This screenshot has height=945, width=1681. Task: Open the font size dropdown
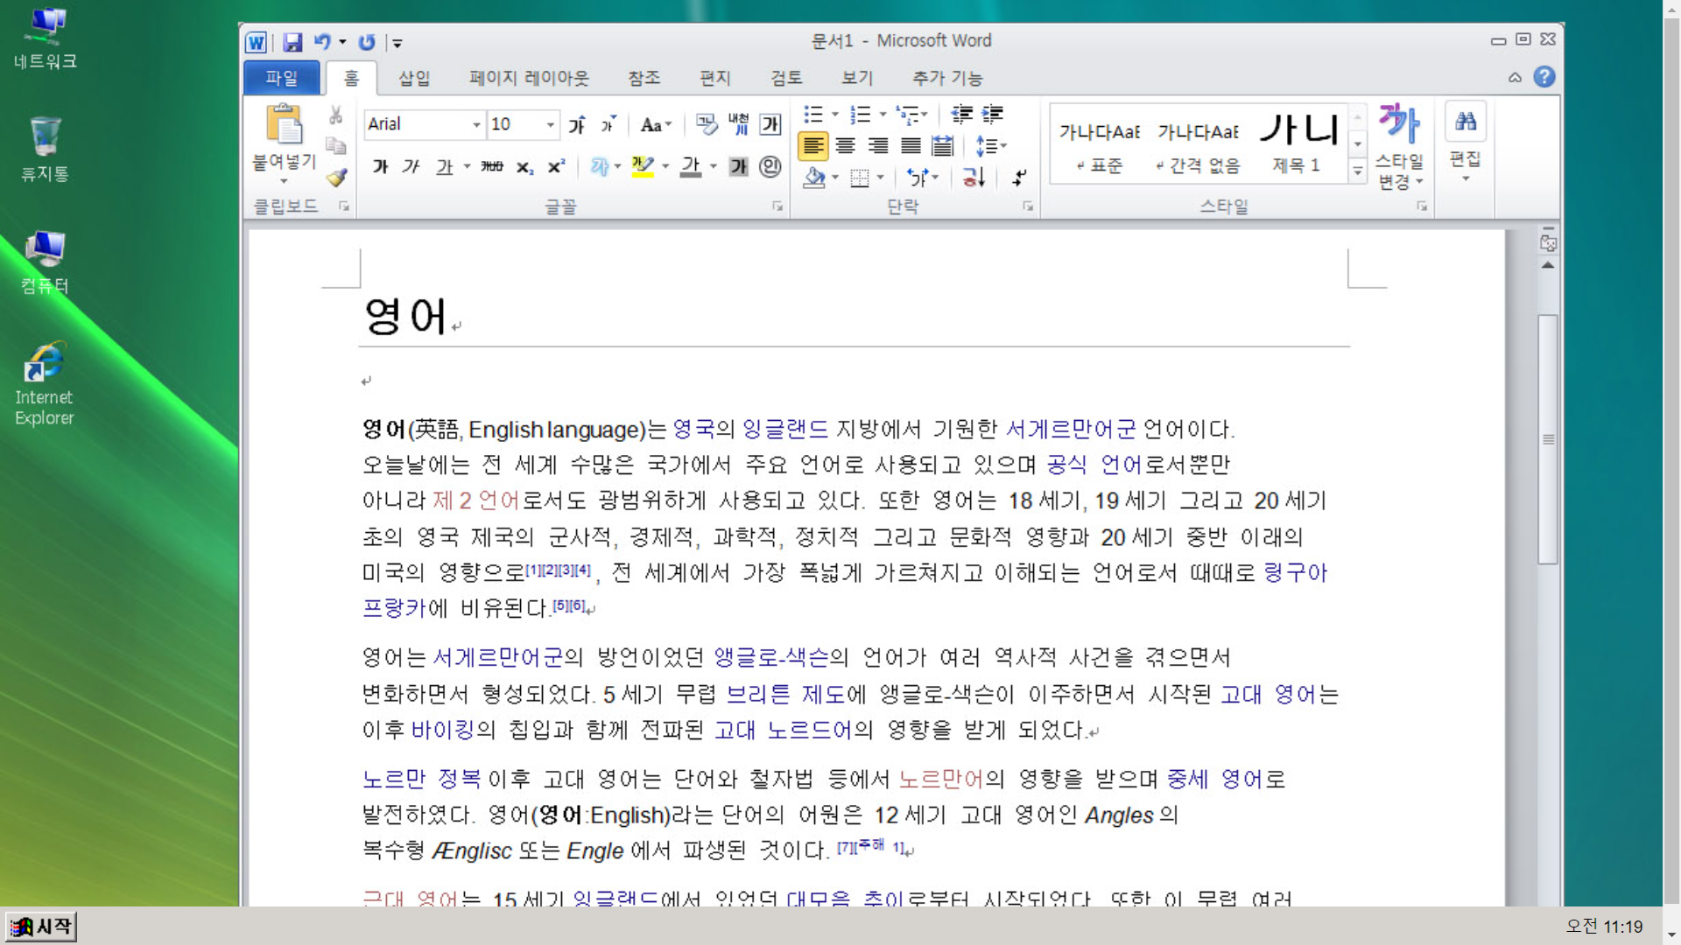[x=550, y=124]
